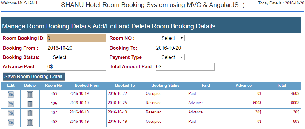The height and width of the screenshot is (129, 305).
Task: Delete the room 106 booking
Action: click(30, 104)
